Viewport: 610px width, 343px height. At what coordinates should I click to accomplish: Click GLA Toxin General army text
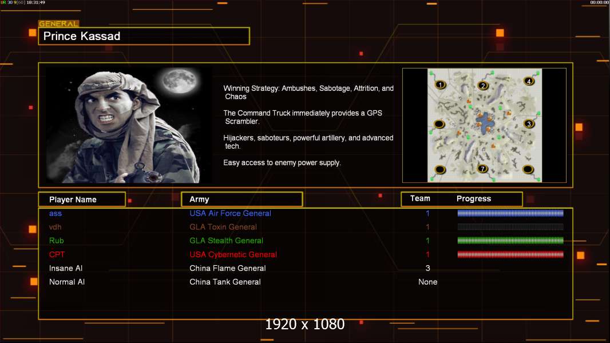(x=223, y=227)
